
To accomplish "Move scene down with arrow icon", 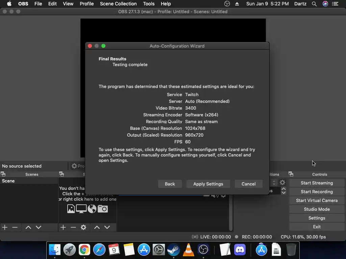I will point(39,227).
